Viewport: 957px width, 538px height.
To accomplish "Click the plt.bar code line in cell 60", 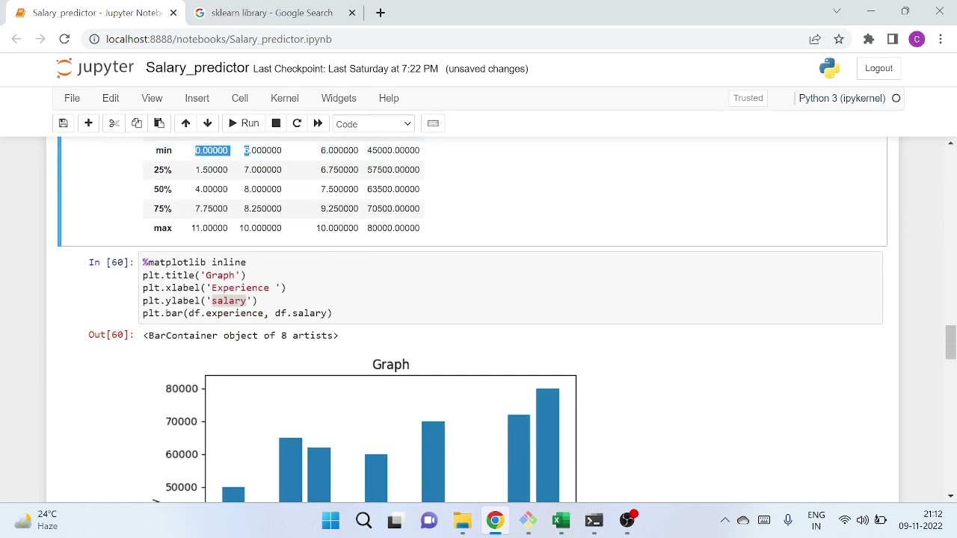I will point(237,313).
